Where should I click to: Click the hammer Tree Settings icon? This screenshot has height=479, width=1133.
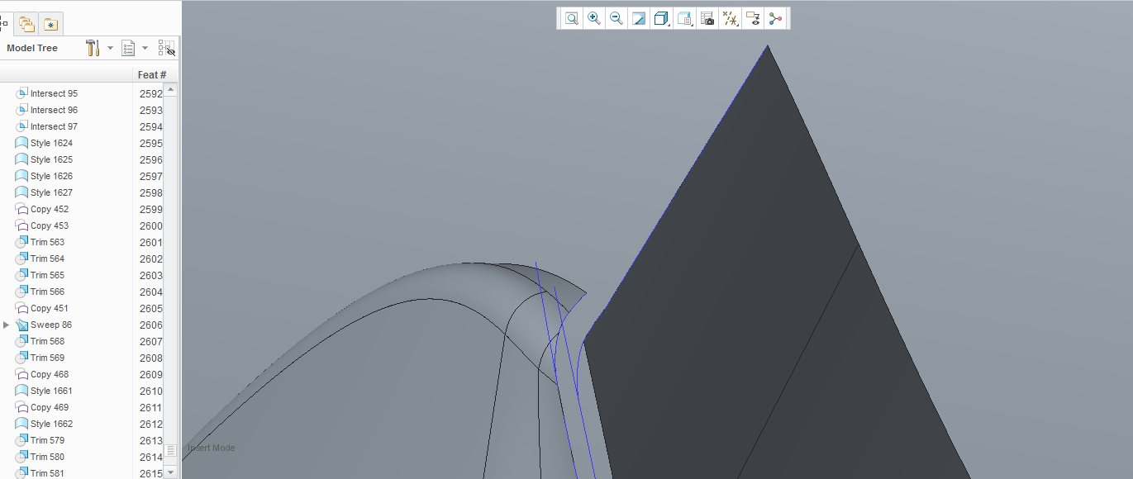pyautogui.click(x=93, y=48)
